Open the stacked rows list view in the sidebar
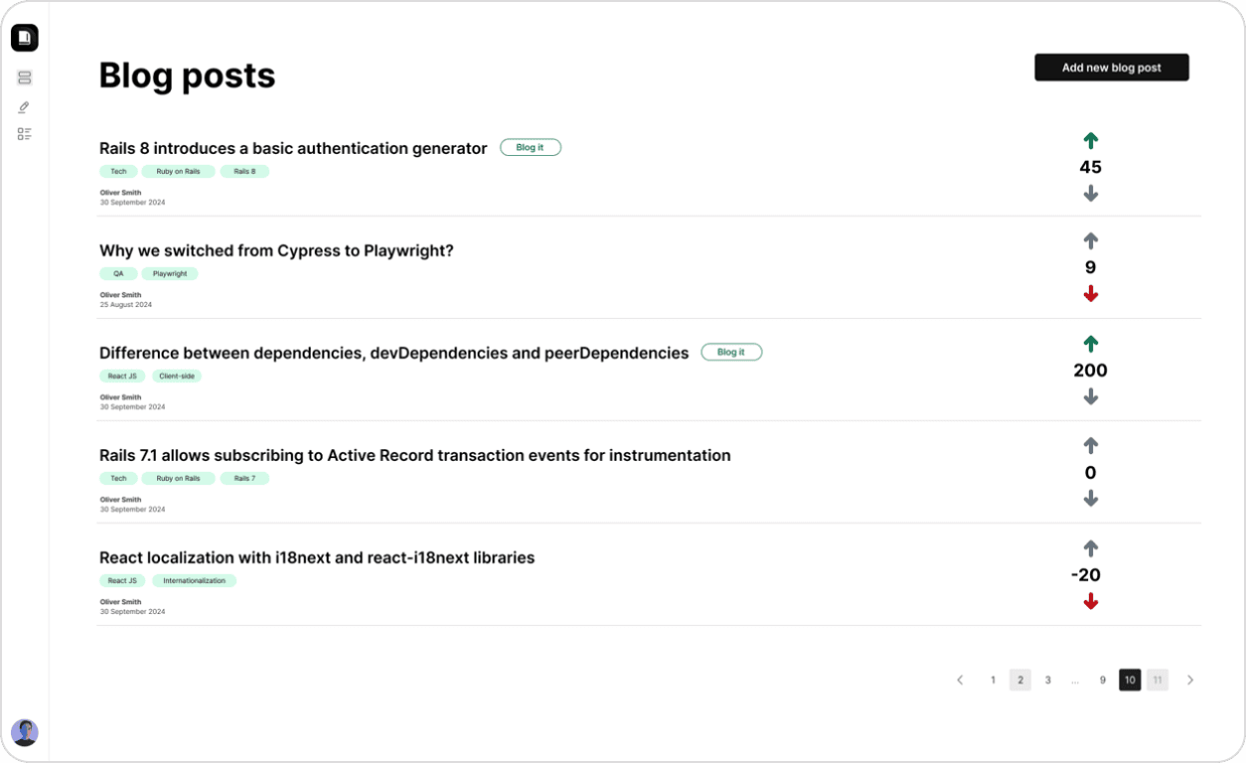The width and height of the screenshot is (1246, 763). point(25,77)
